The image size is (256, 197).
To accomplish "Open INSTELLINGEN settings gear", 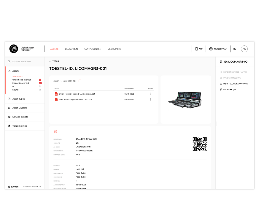I will 211,49.
